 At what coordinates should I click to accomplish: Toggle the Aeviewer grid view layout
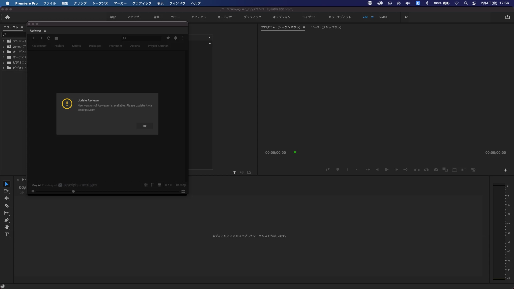[146, 185]
